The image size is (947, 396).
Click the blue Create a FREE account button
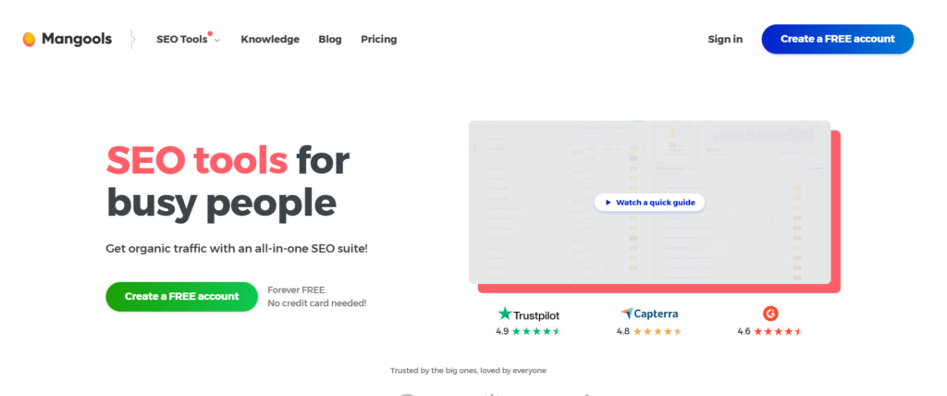coord(838,39)
